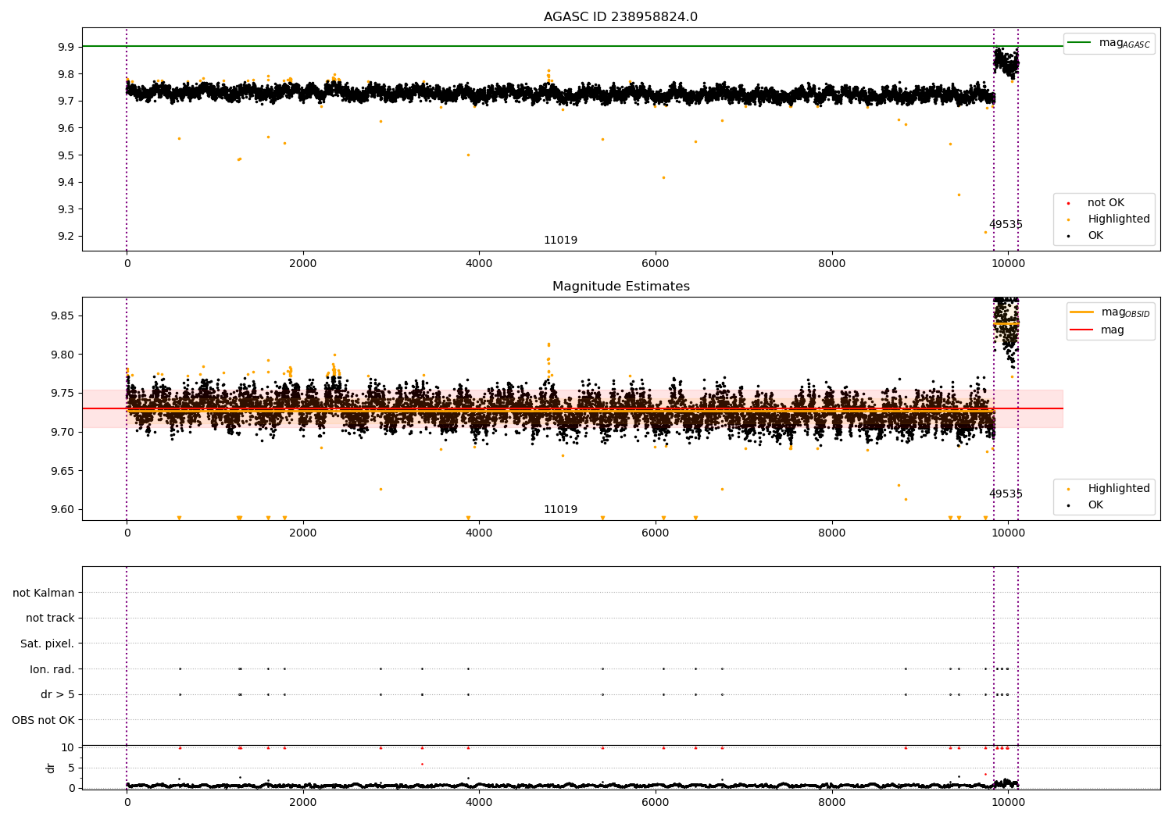This screenshot has height=820, width=1172.
Task: Click the "OK" entry in the top panel's lower legend
Action: (x=1095, y=236)
